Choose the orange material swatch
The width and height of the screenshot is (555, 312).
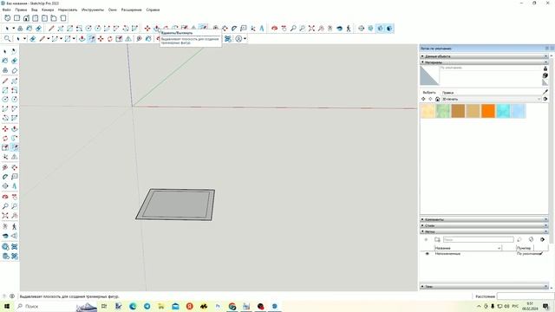[488, 111]
